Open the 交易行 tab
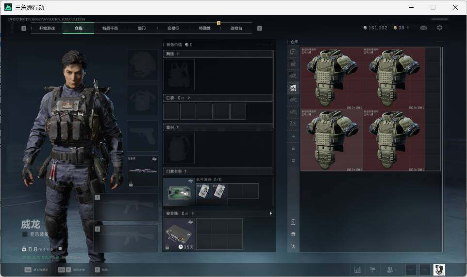The width and height of the screenshot is (467, 277). coord(173,28)
